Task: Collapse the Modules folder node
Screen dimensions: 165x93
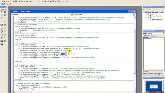Action: (x=146, y=18)
